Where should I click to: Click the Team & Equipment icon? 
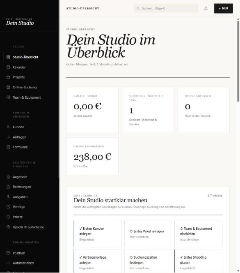[x=8, y=97]
